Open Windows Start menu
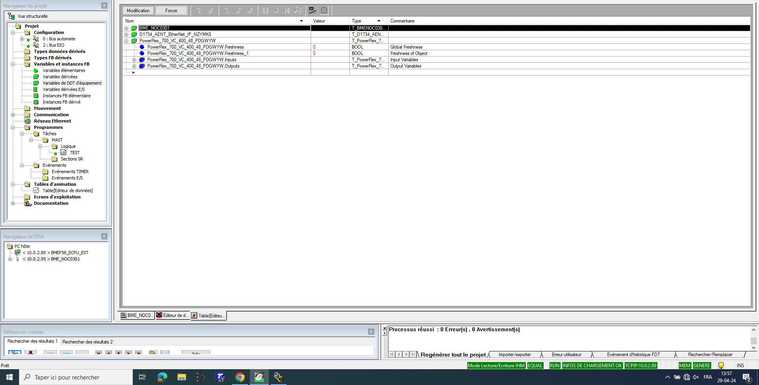Viewport: 759px width, 385px height. (x=9, y=377)
